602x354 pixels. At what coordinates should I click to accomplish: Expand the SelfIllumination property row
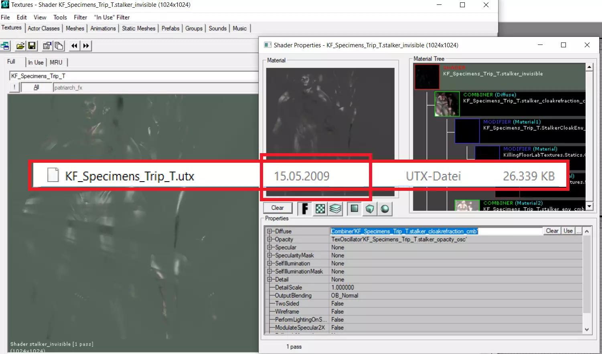(270, 263)
